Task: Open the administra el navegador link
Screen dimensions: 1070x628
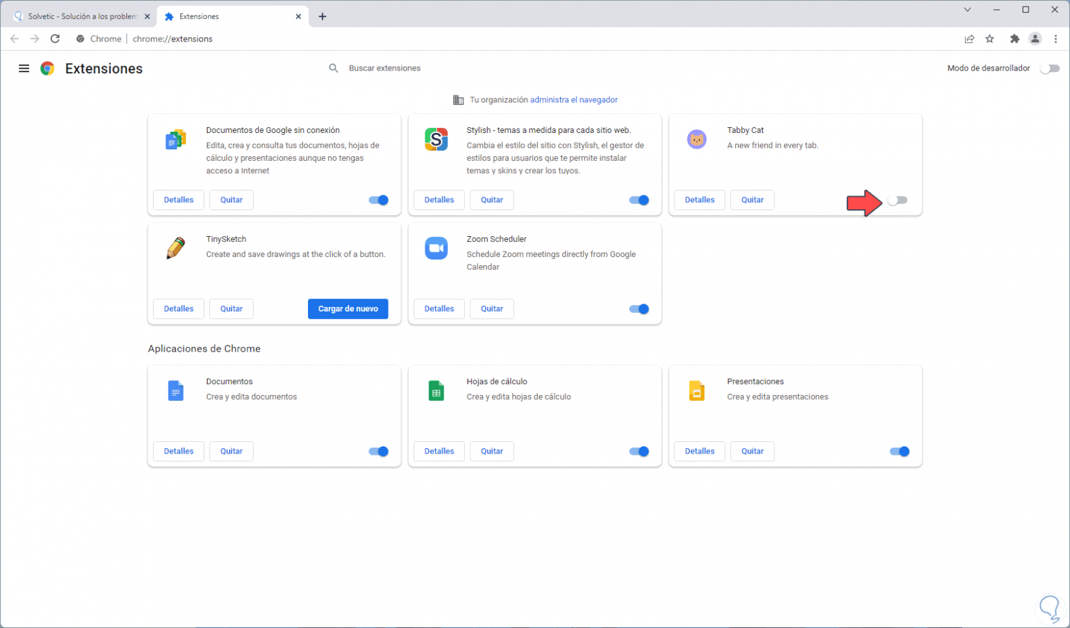Action: (573, 100)
